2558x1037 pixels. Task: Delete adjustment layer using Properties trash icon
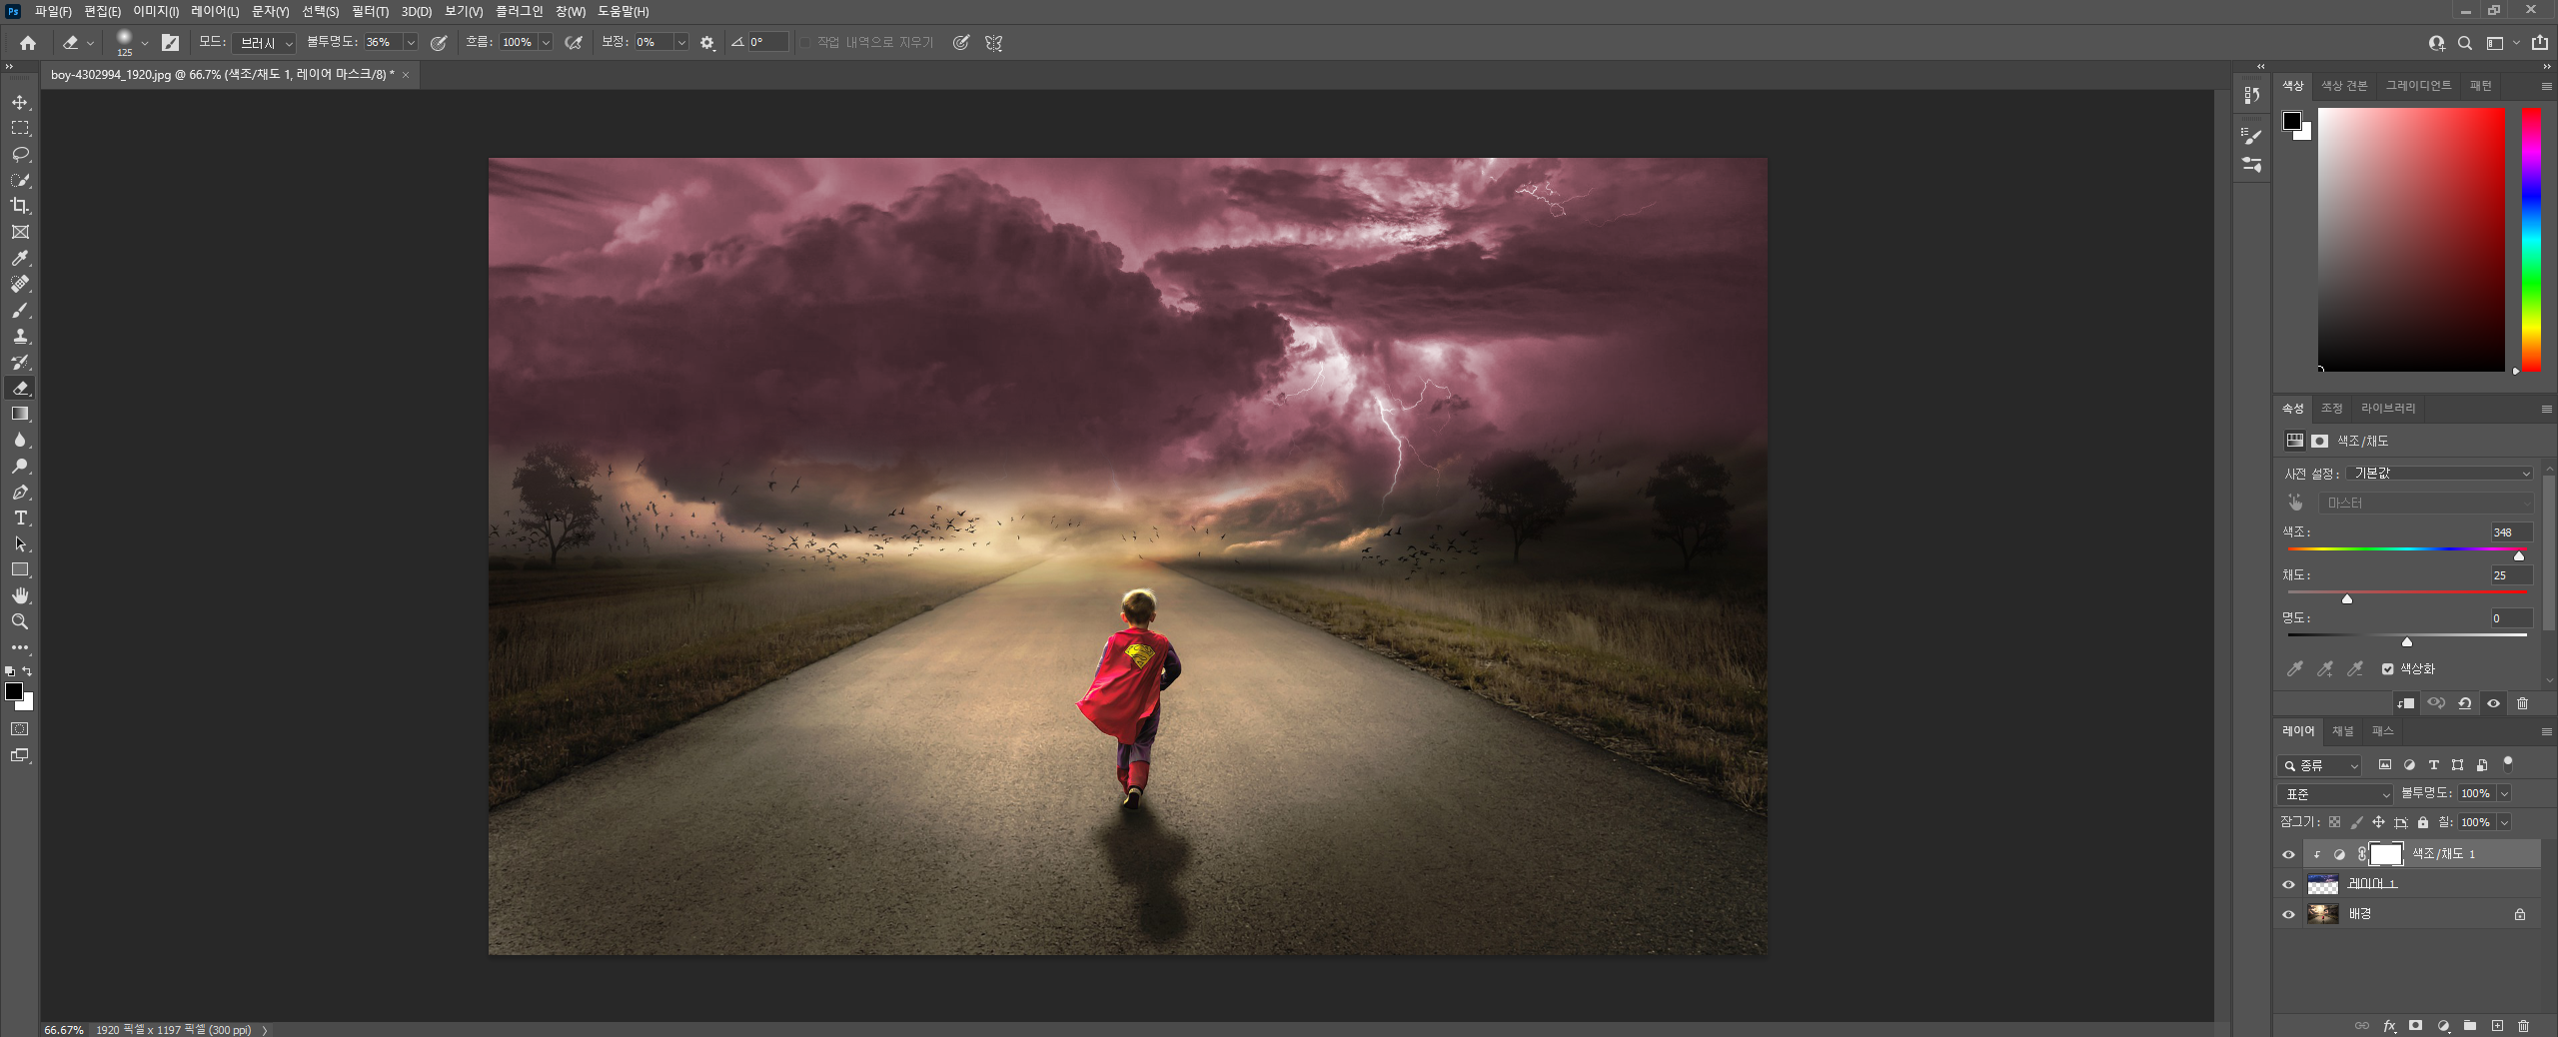tap(2522, 703)
